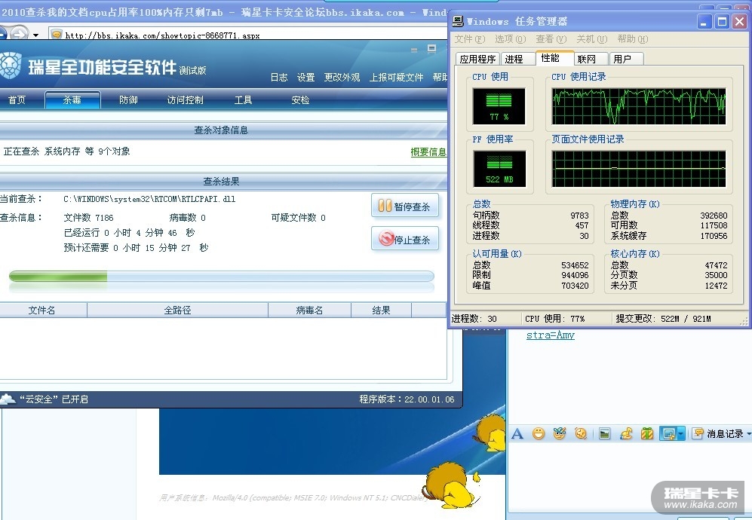752x520 pixels.
Task: Sort by the 病毒名 column header
Action: coord(309,310)
